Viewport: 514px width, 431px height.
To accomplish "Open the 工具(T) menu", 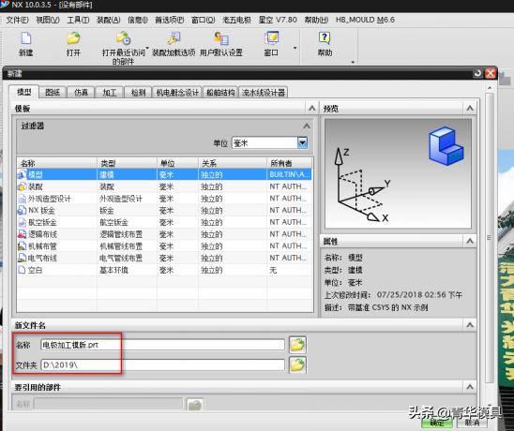I will point(78,20).
